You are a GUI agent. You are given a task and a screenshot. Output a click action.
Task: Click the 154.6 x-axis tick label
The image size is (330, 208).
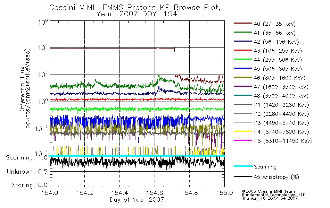155,193
